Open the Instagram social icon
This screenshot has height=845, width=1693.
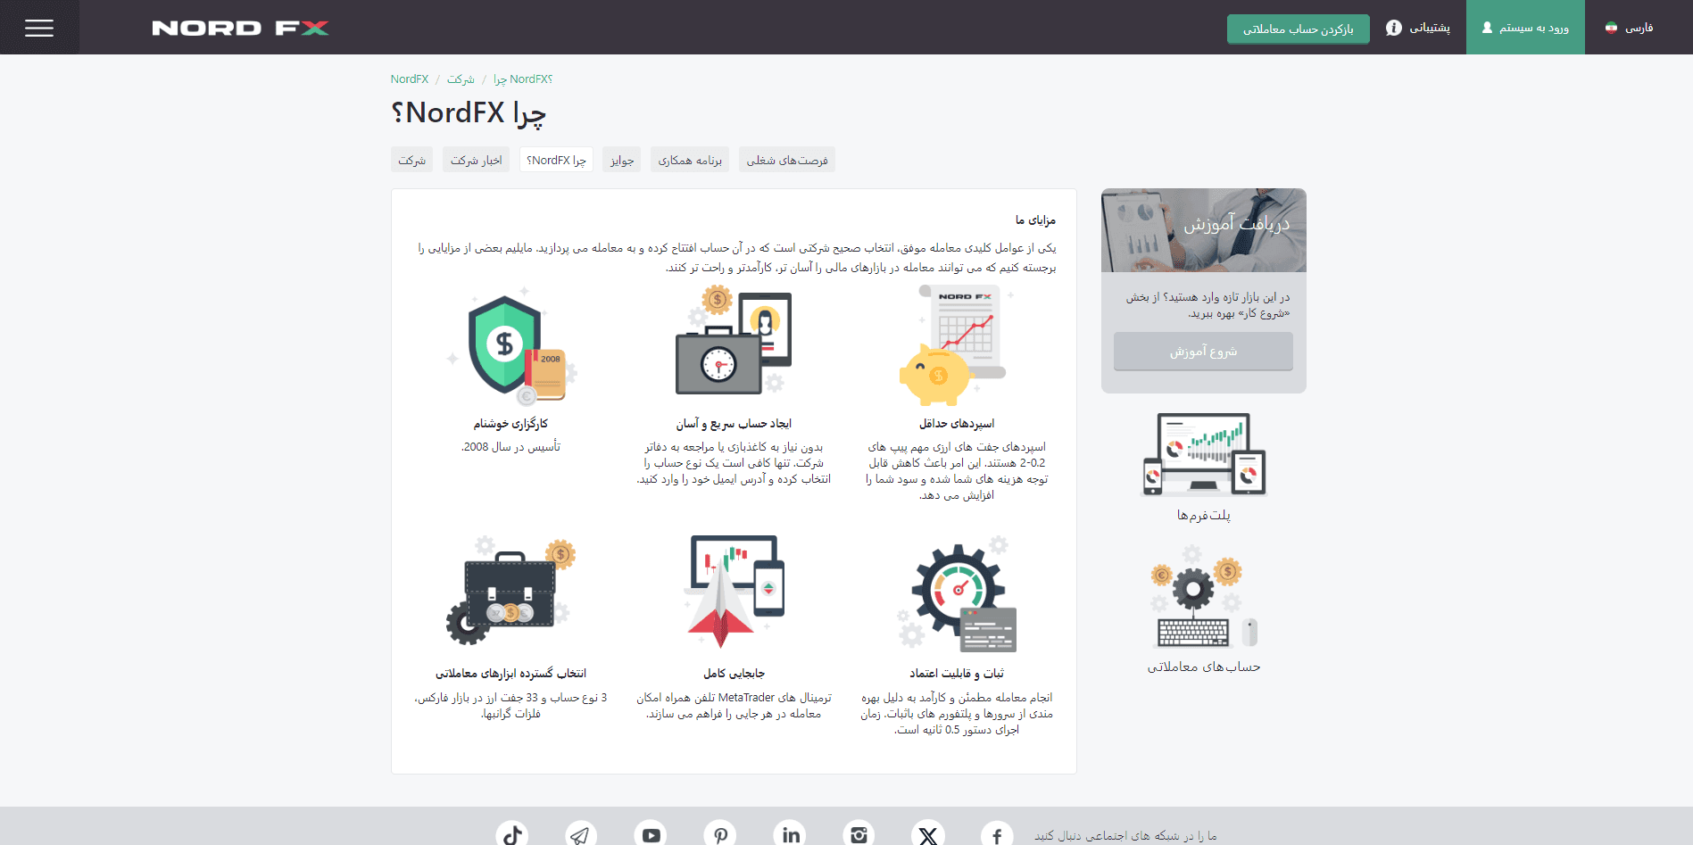coord(859,835)
